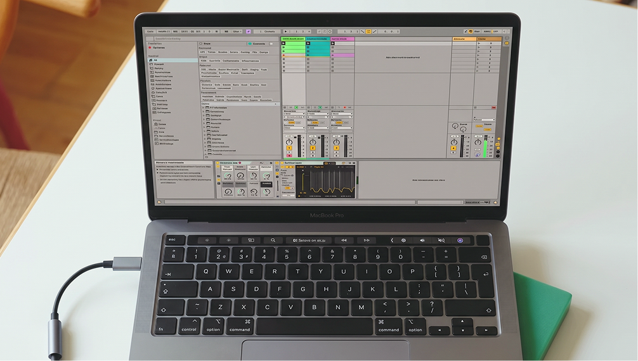Click the pan knob on track 1
Image resolution: width=638 pixels, height=361 pixels.
(x=289, y=142)
